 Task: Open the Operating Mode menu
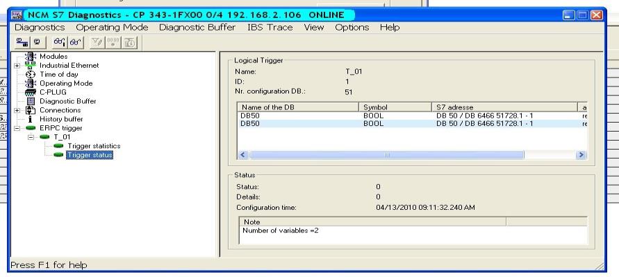pyautogui.click(x=112, y=28)
